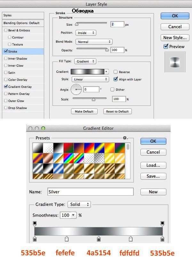The height and width of the screenshot is (261, 192).
Task: Enable Inner Shadow effect
Action: [x=6, y=58]
